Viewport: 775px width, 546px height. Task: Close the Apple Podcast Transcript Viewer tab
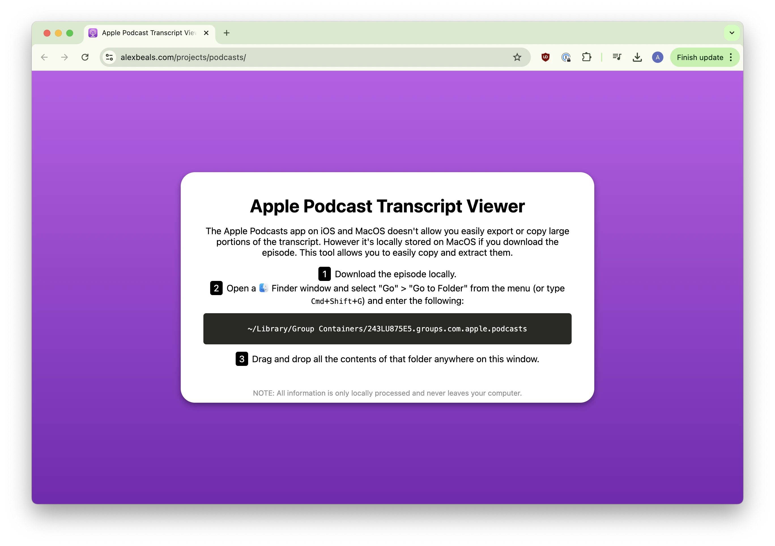206,33
